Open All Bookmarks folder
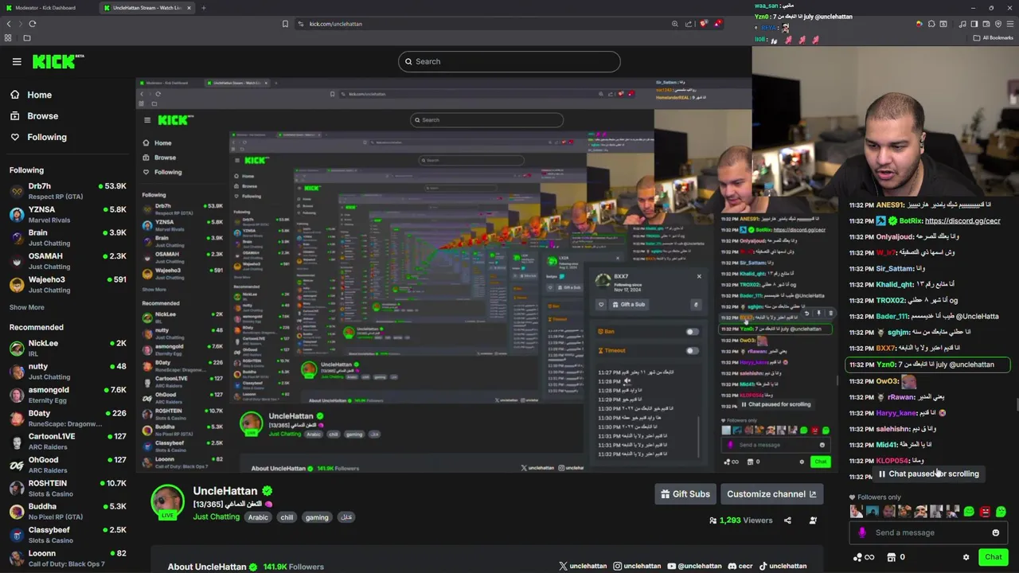This screenshot has height=573, width=1019. [x=994, y=37]
